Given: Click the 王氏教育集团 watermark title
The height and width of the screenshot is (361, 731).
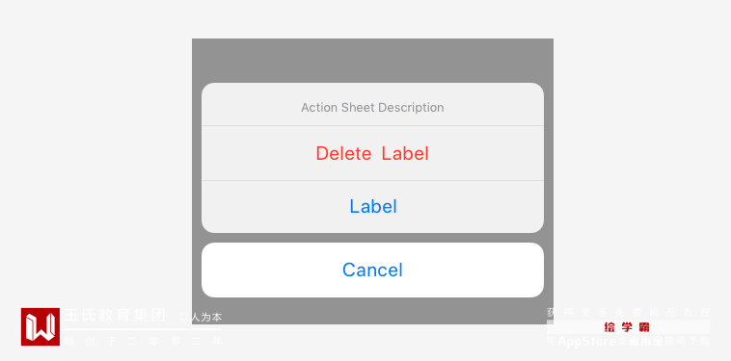Looking at the screenshot, I should (x=115, y=316).
